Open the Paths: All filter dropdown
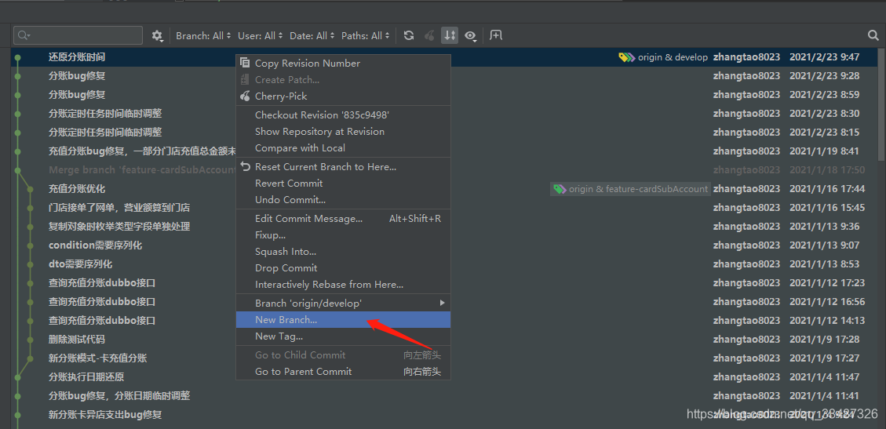The height and width of the screenshot is (429, 886). point(366,35)
